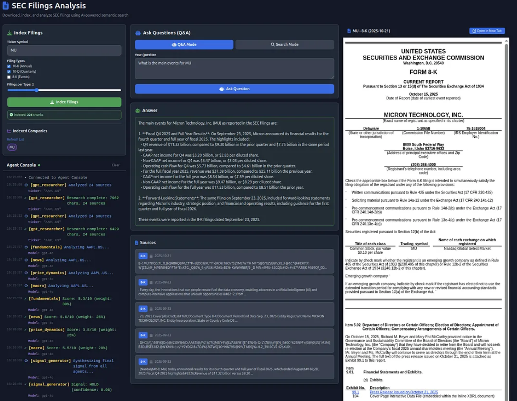The width and height of the screenshot is (517, 401).
Task: Enable the 8-K (Events) checkbox
Action: (9, 77)
